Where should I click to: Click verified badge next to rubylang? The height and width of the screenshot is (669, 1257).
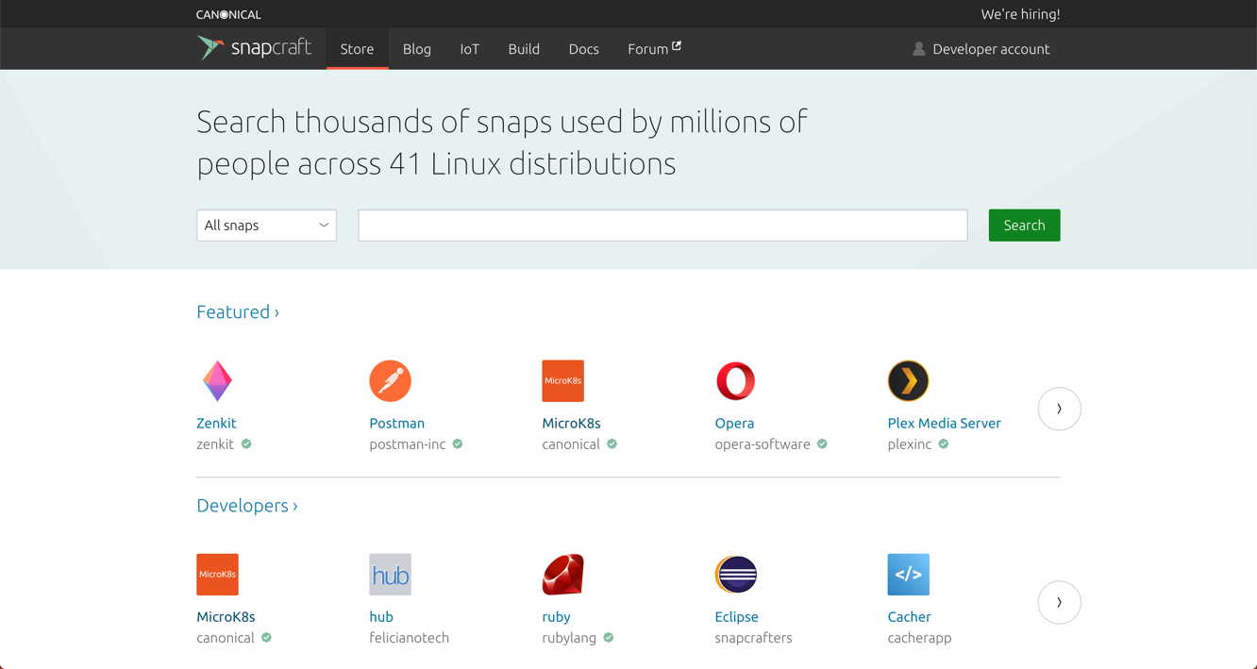click(x=609, y=638)
